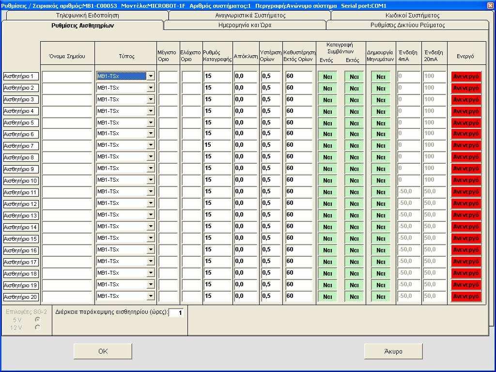Click 4mA reading field for Αισθητήριο 15
The width and height of the screenshot is (496, 372).
click(409, 238)
